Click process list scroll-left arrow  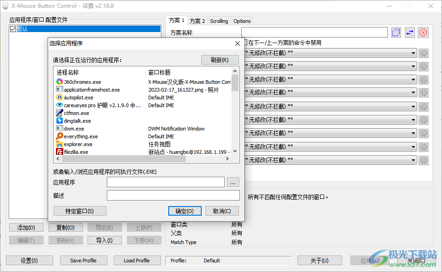tap(58, 159)
